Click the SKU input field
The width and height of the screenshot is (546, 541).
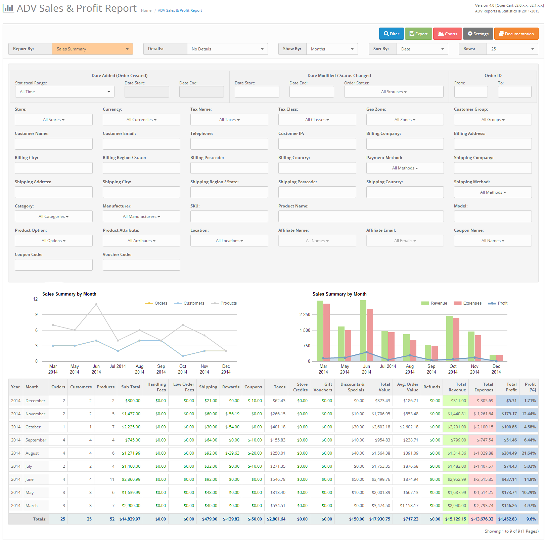coord(229,217)
